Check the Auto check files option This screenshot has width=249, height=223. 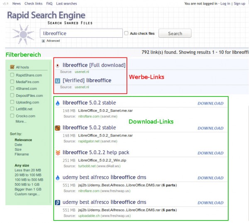126,34
